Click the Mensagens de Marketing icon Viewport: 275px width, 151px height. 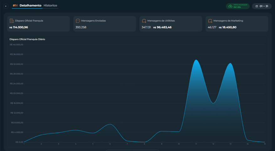tap(210, 21)
